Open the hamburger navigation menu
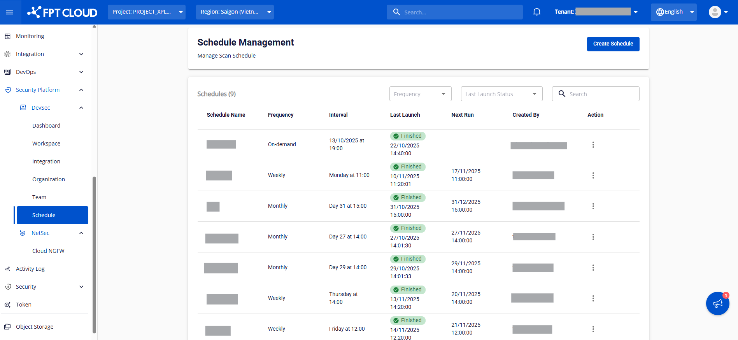738x340 pixels. pyautogui.click(x=10, y=12)
